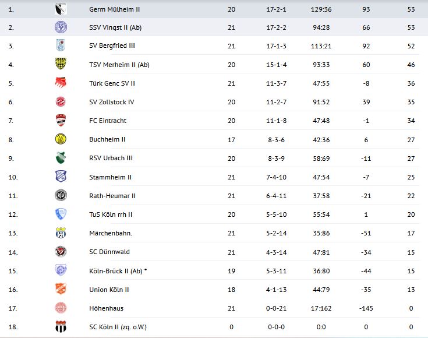Click the Höhenhaus club crest
Viewport: 428px width, 338px height.
61,308
